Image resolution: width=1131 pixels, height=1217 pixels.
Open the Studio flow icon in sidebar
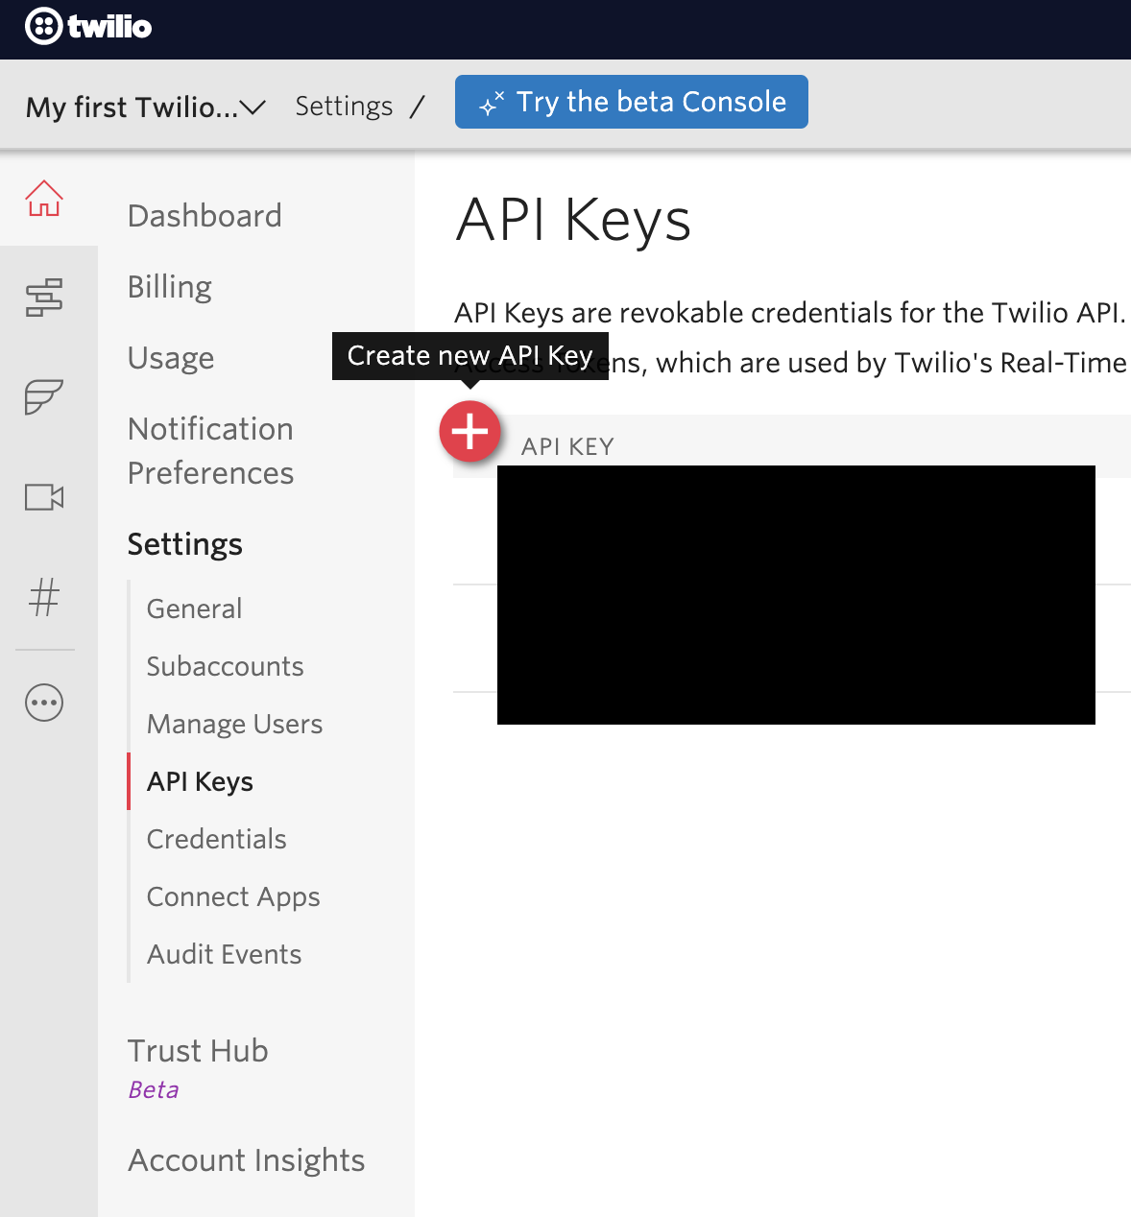[44, 298]
